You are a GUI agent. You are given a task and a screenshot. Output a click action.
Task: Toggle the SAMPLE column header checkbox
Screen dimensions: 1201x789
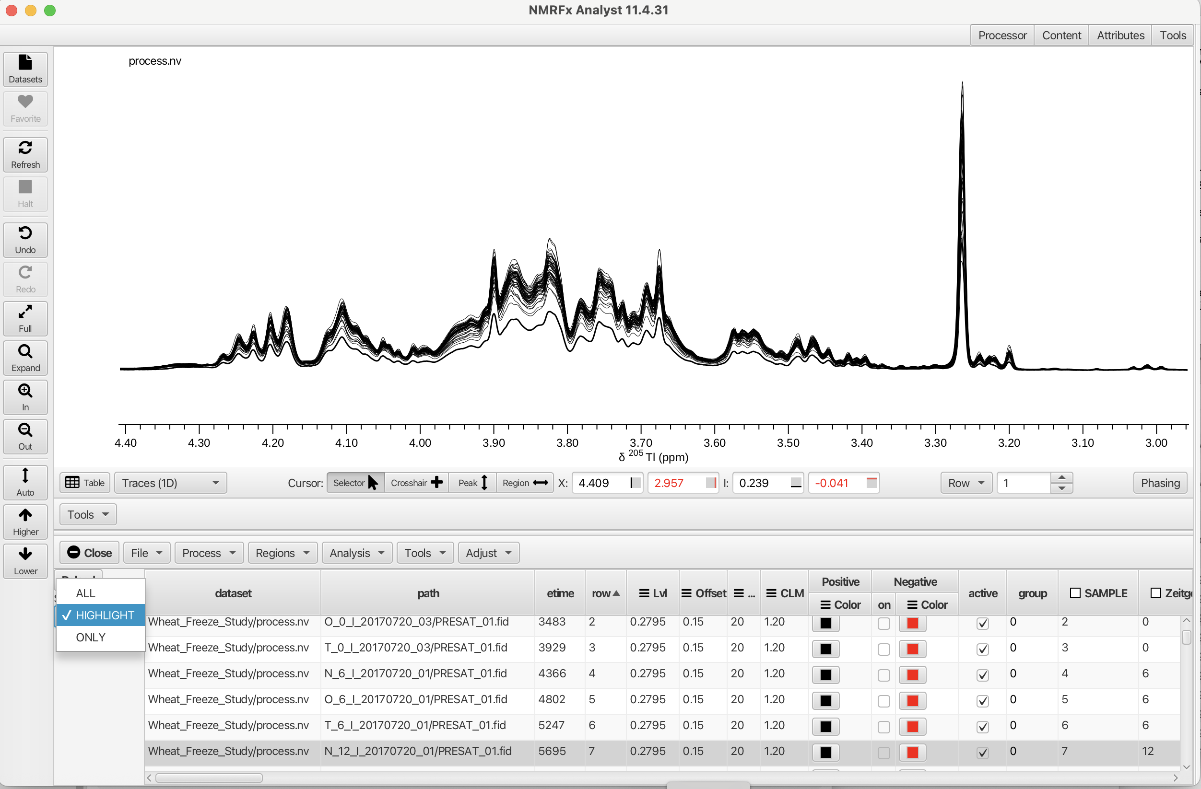tap(1075, 593)
